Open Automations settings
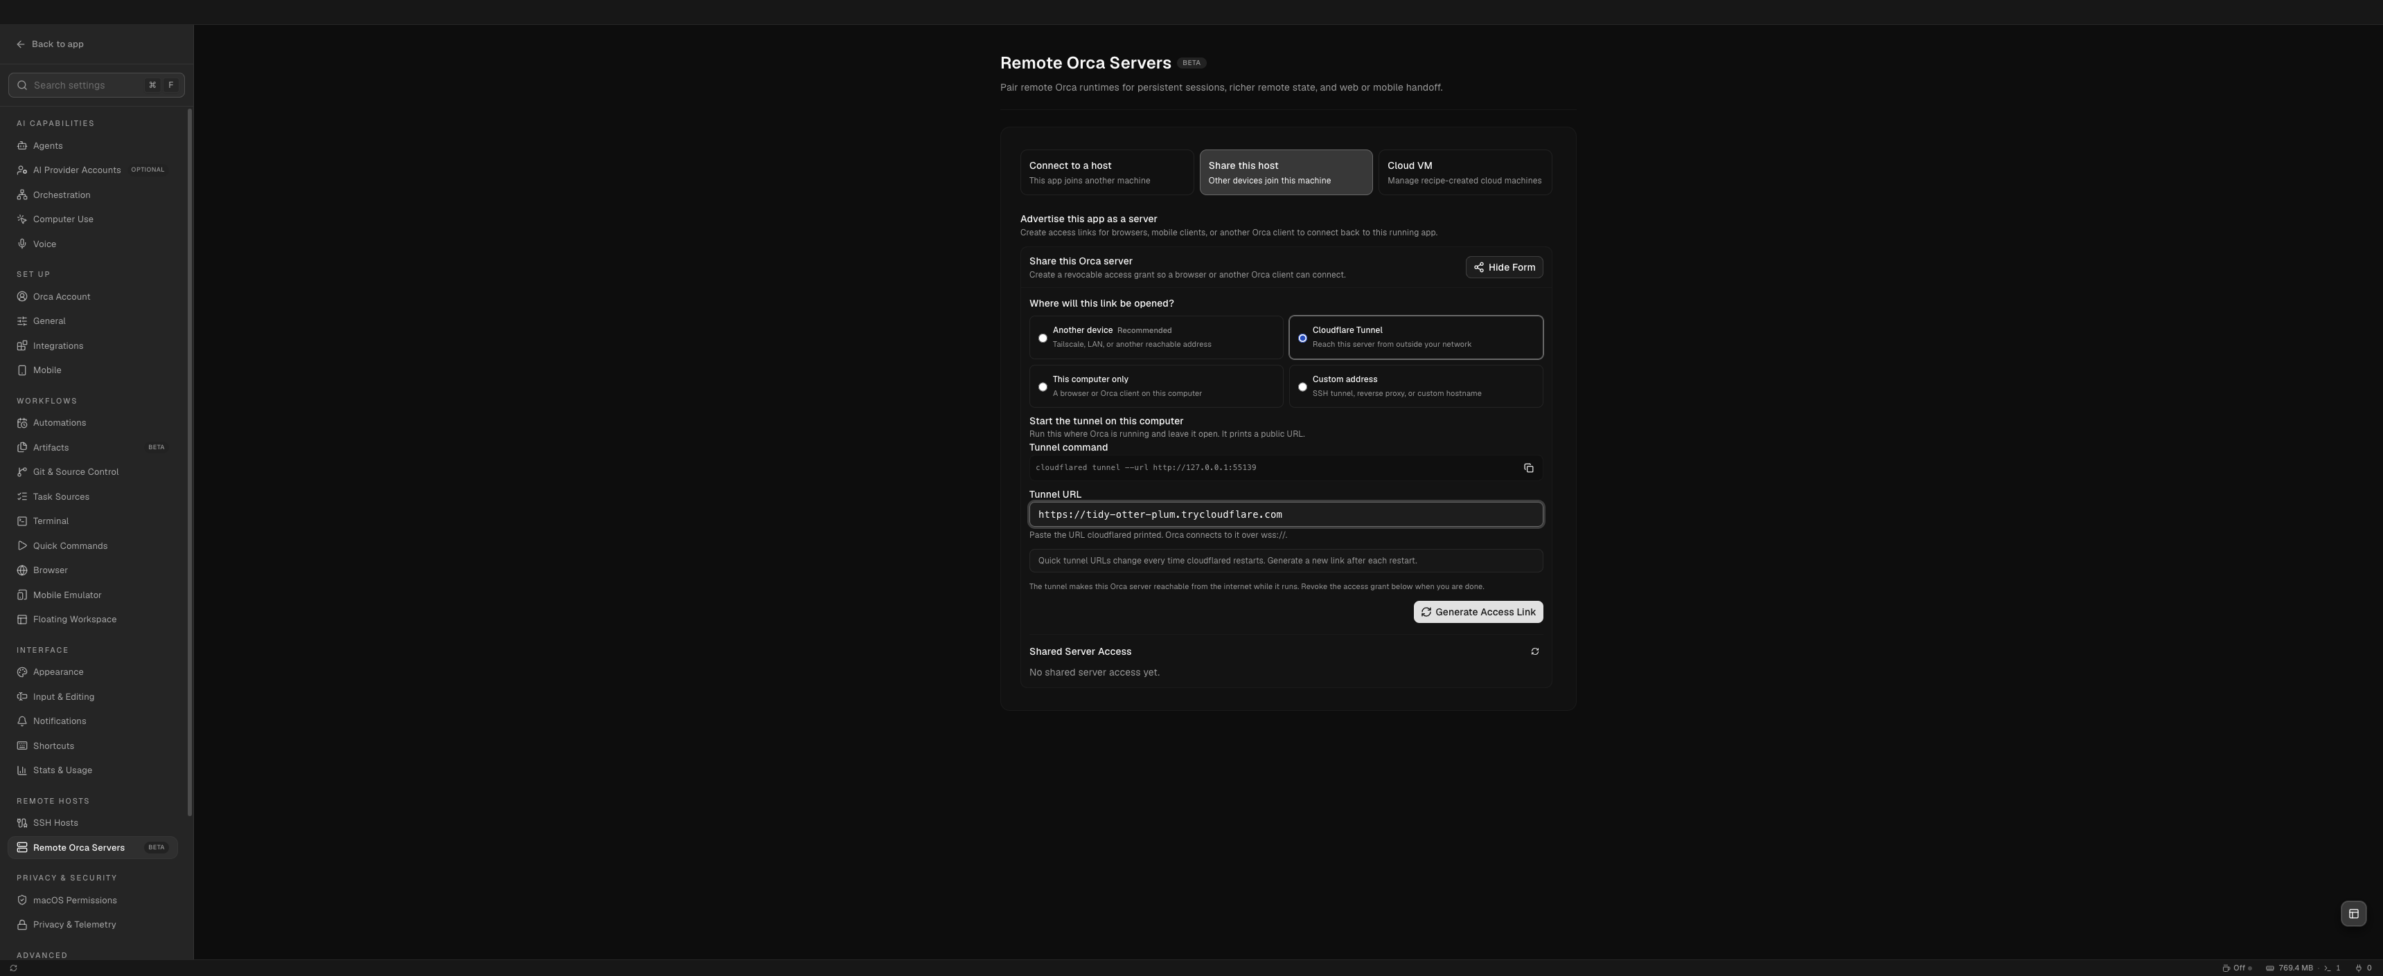 [93, 422]
